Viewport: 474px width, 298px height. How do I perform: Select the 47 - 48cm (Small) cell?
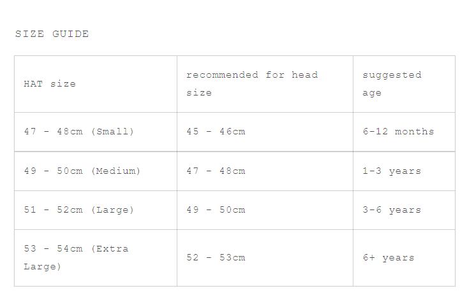tap(96, 132)
